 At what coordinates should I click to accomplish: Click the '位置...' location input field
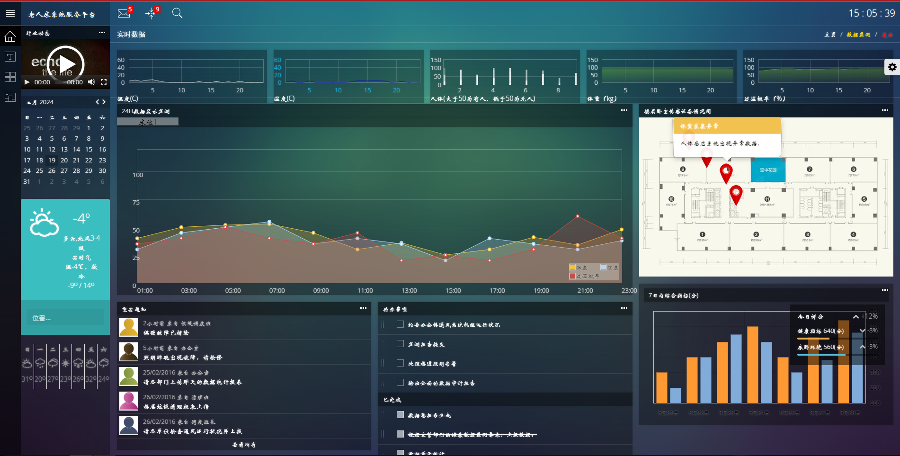(x=65, y=318)
